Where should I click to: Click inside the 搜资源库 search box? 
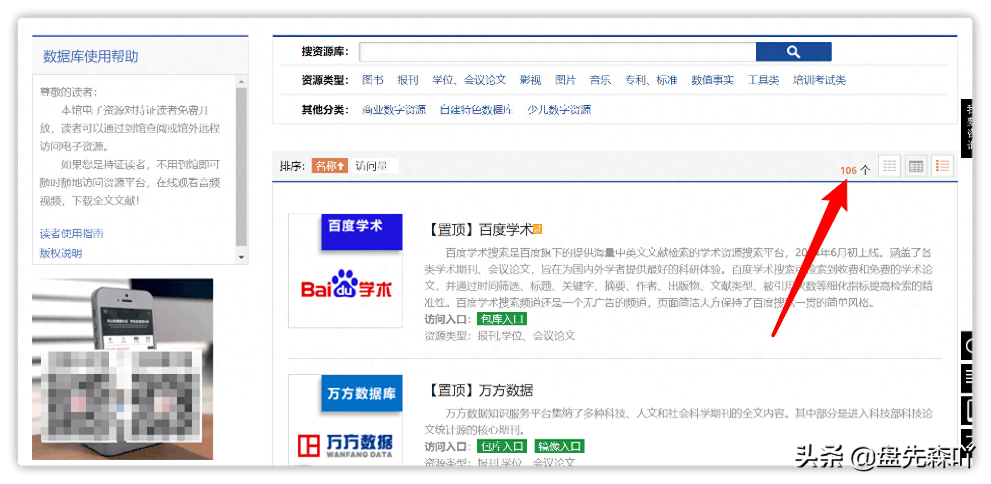(x=555, y=51)
